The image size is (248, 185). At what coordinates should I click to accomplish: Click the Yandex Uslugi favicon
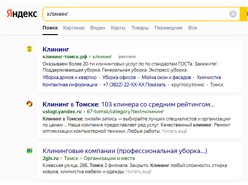point(30,104)
